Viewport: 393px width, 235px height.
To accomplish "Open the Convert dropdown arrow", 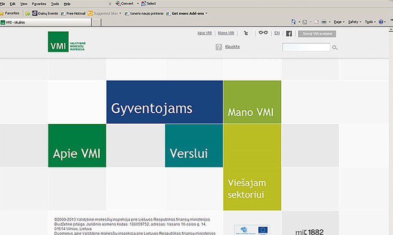I will click(138, 4).
